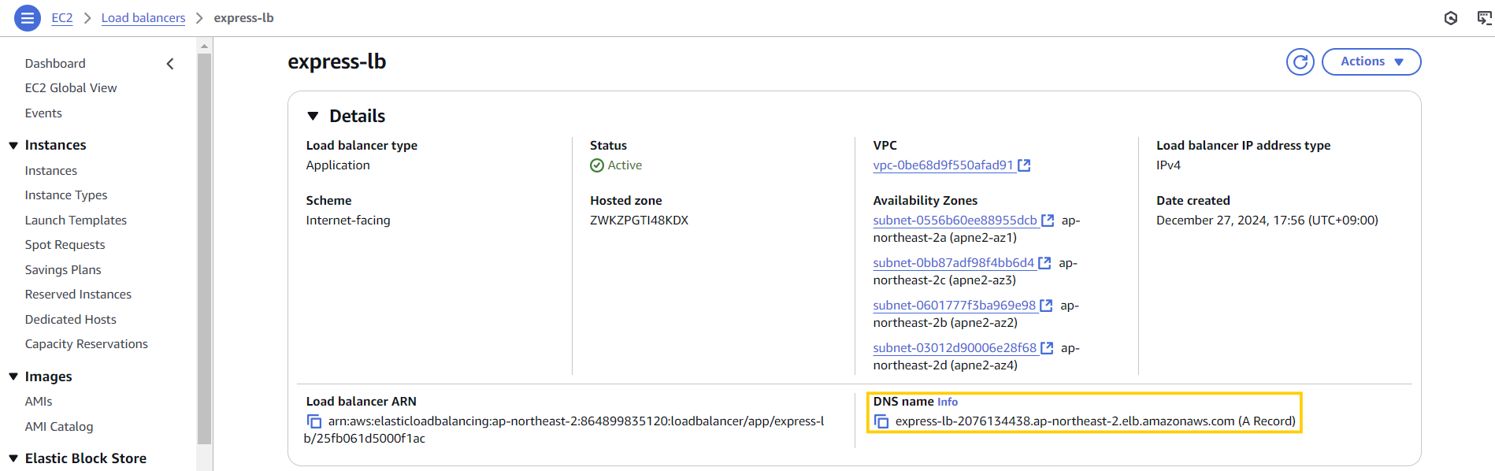Open DNS name Info link
Image resolution: width=1495 pixels, height=471 pixels.
948,402
